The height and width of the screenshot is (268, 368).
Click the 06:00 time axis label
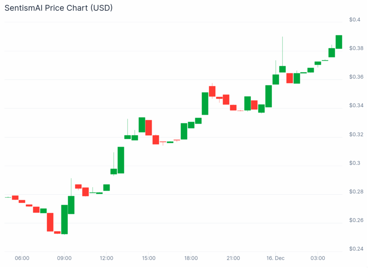click(x=22, y=258)
